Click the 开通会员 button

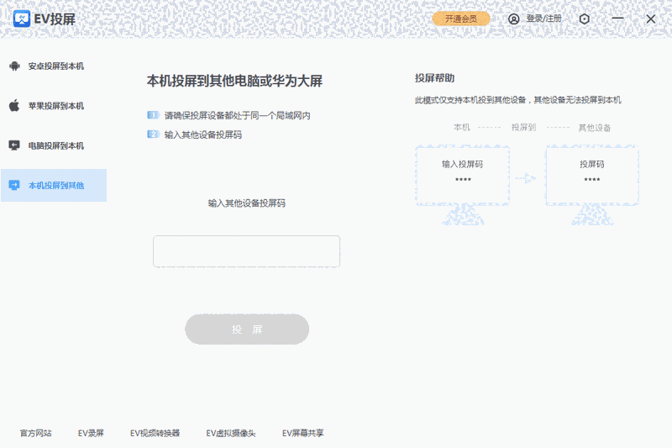click(460, 18)
